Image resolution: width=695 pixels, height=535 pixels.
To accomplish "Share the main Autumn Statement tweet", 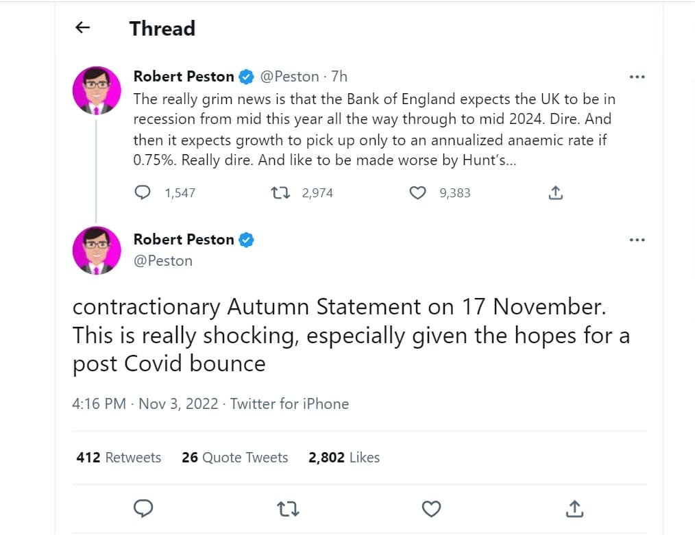I will tap(574, 508).
